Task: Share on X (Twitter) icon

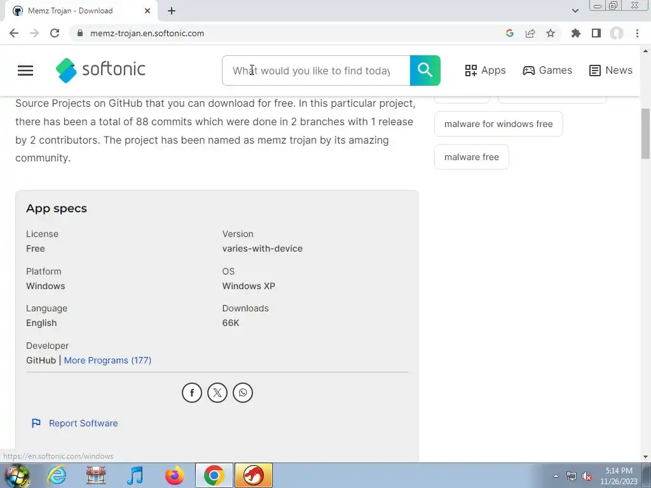Action: point(217,393)
